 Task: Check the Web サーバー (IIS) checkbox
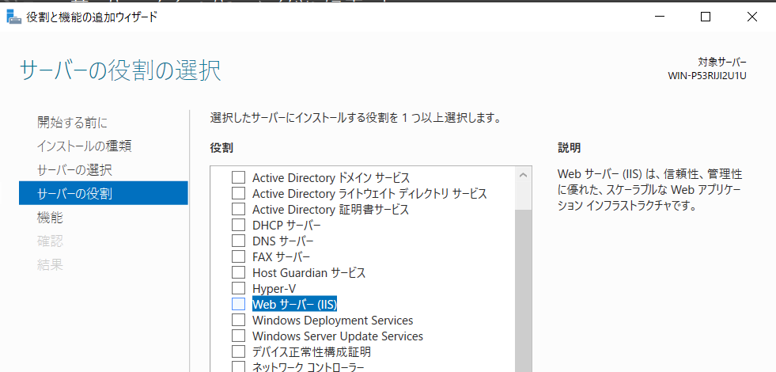tap(239, 304)
